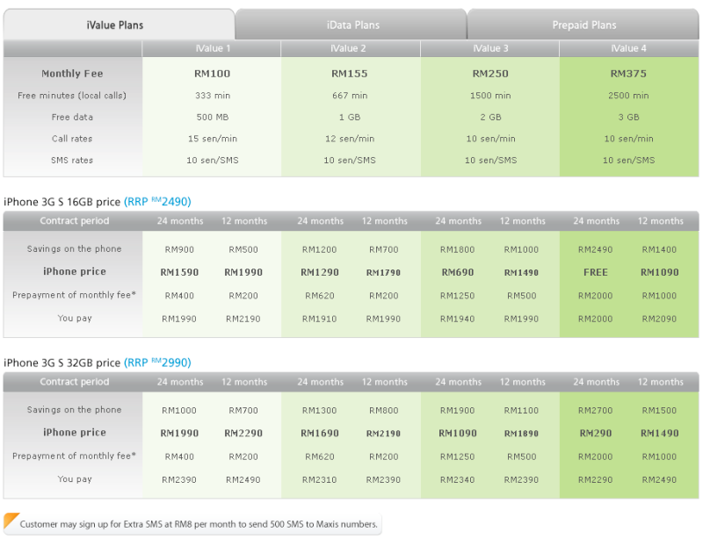Click the SMS rates row label
Image resolution: width=703 pixels, height=539 pixels.
tap(72, 160)
